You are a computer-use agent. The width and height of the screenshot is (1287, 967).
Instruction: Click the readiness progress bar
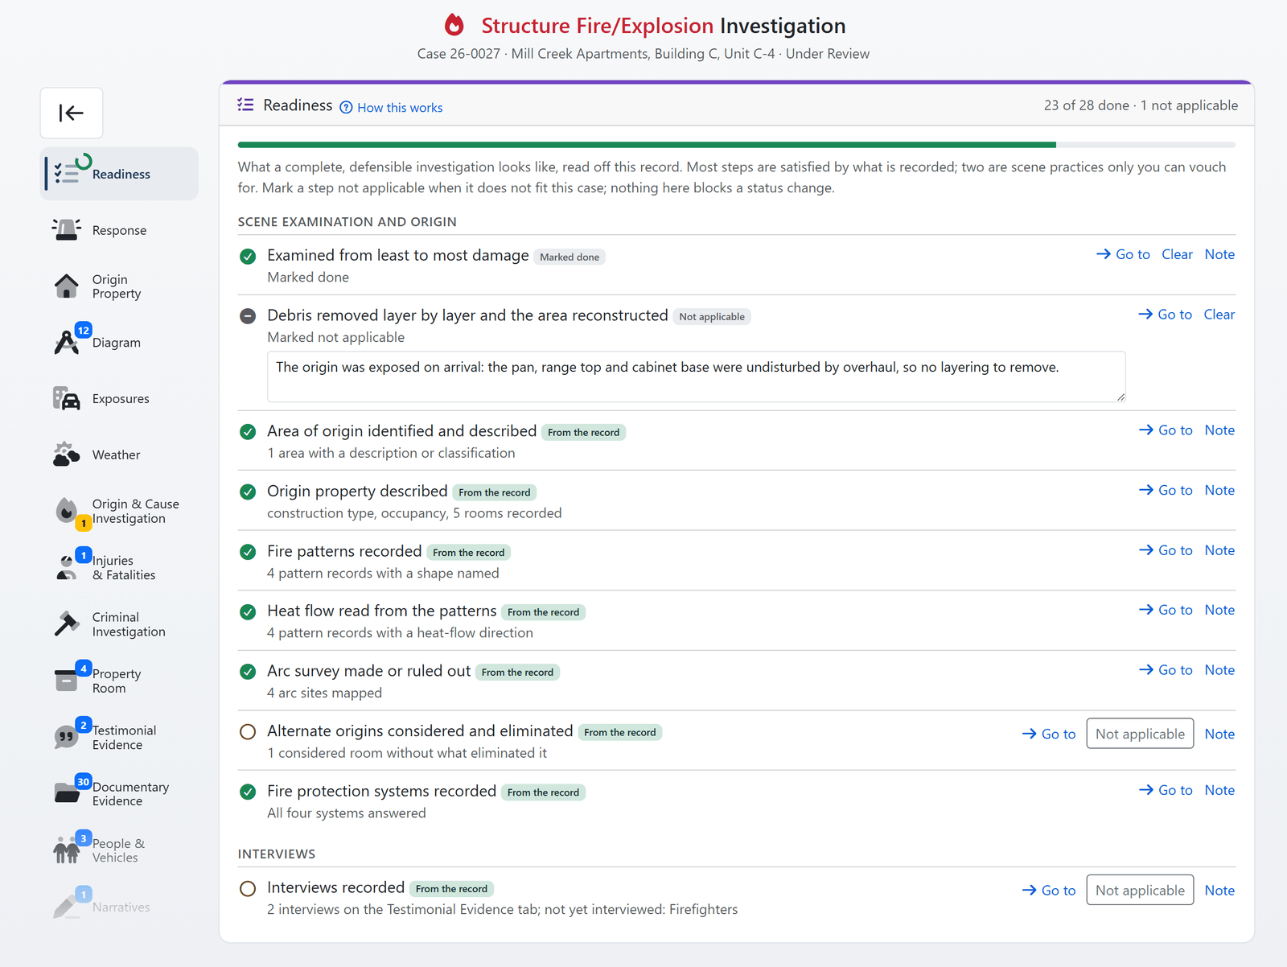pyautogui.click(x=736, y=145)
